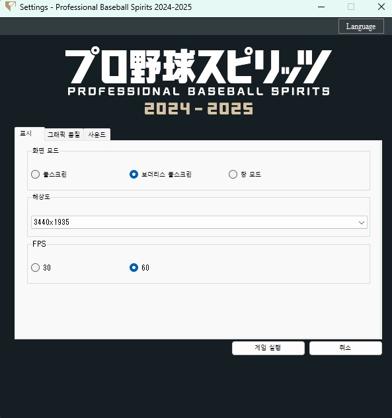Minimize the Settings window
The height and width of the screenshot is (418, 392).
(321, 7)
